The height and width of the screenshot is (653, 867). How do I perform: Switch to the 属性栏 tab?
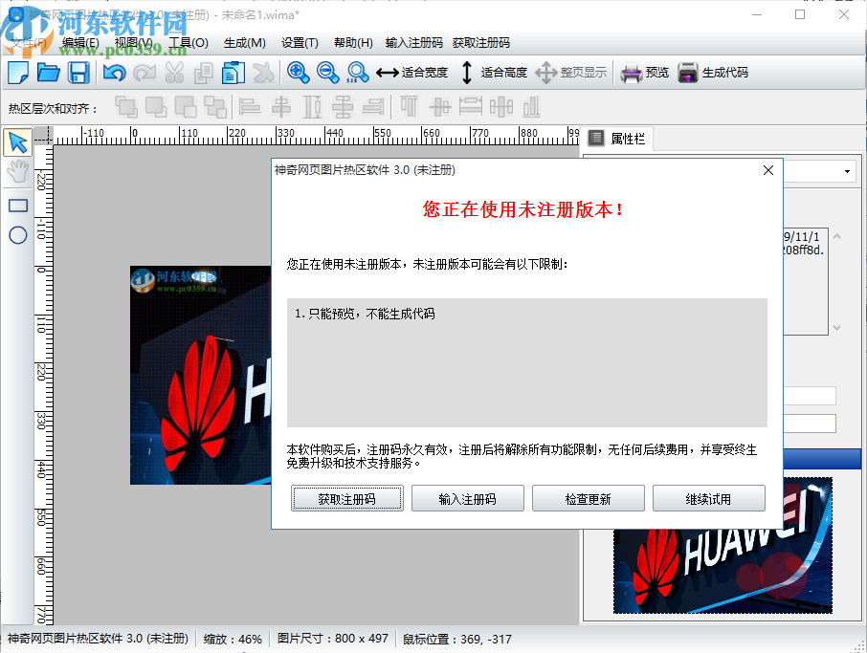pos(621,139)
